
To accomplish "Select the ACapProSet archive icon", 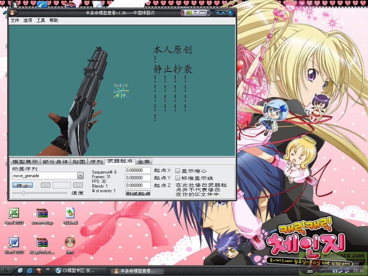I will tap(42, 243).
